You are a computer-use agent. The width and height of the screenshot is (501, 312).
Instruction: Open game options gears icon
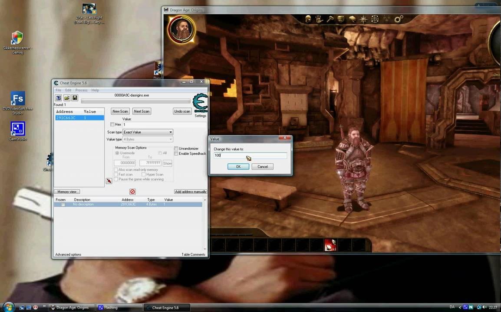tap(399, 19)
